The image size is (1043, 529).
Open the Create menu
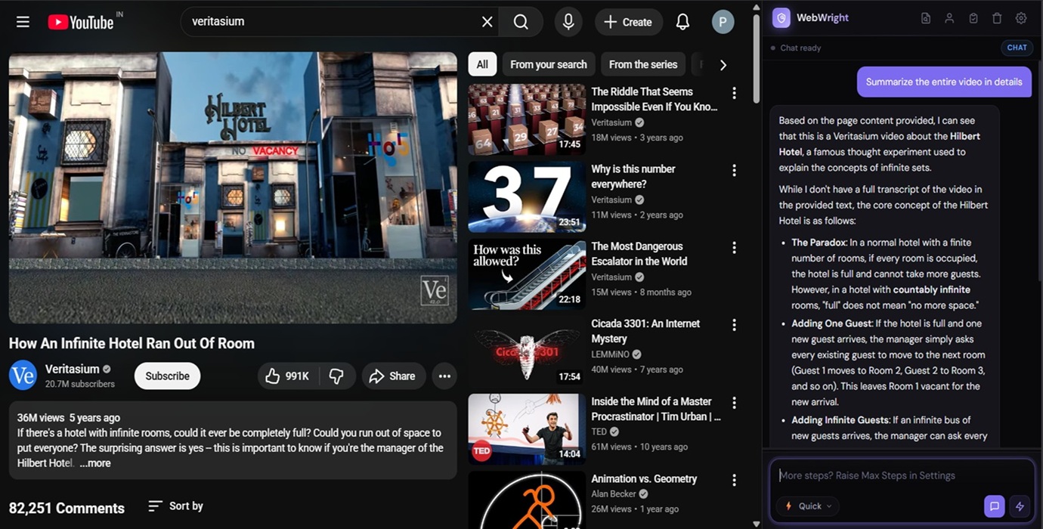click(x=629, y=22)
